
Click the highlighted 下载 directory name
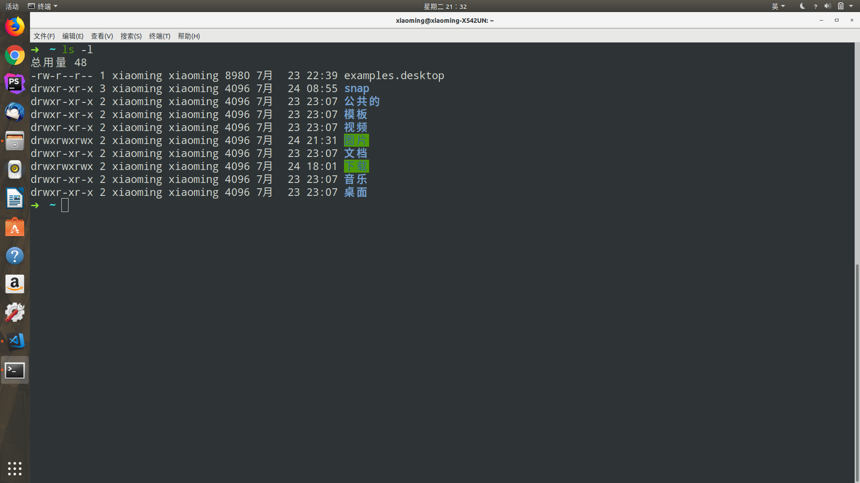tap(356, 166)
